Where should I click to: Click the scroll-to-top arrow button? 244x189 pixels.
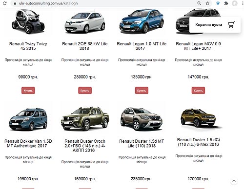pyautogui.click(x=234, y=181)
